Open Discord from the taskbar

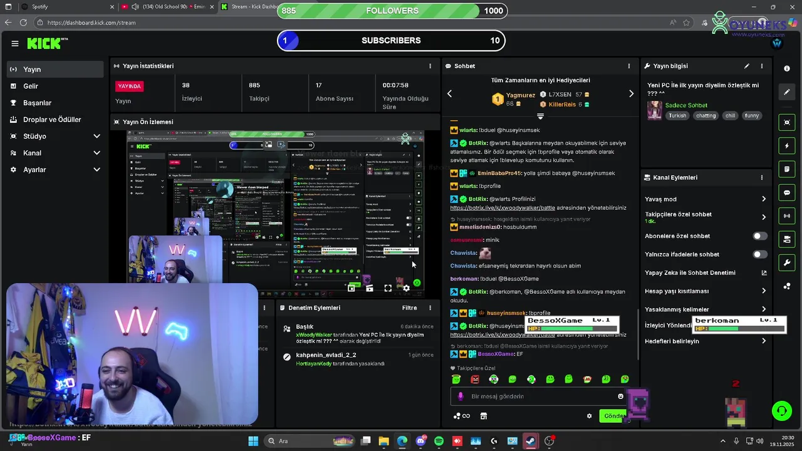point(420,441)
